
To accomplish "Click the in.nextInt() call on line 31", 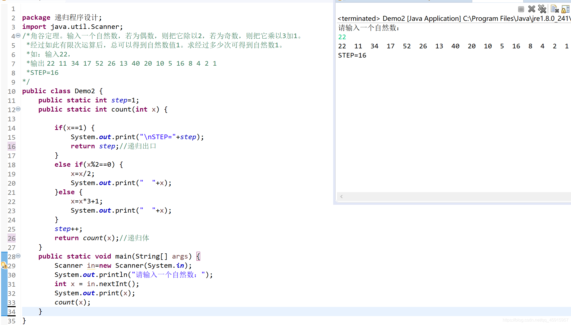I will coord(113,284).
